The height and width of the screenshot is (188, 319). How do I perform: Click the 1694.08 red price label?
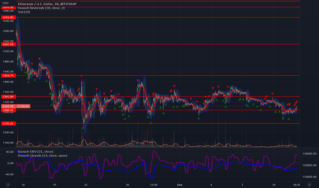coord(8,7)
